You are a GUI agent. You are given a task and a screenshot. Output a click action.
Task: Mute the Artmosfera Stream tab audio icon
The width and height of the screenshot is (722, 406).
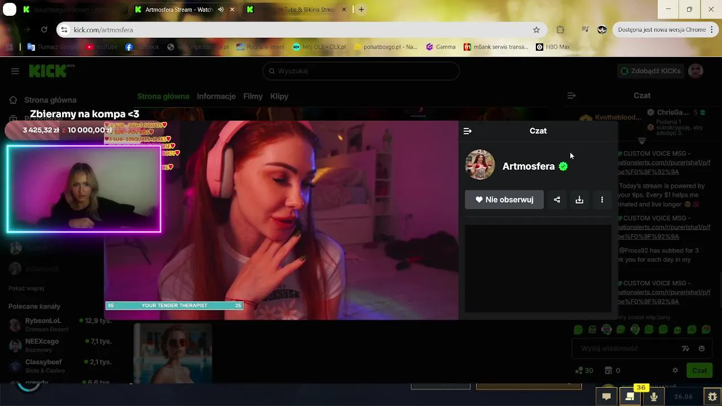pyautogui.click(x=221, y=10)
